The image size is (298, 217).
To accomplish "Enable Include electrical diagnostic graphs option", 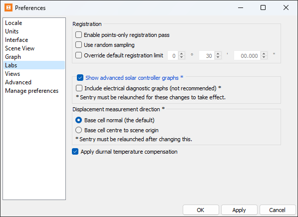I will pos(79,88).
